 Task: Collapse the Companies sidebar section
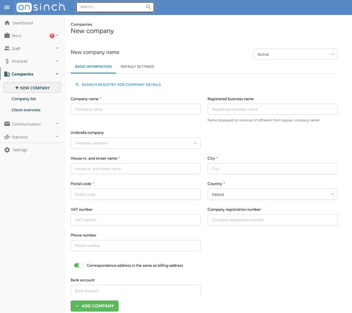click(57, 74)
